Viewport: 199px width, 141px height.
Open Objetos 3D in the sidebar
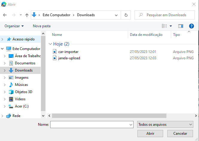(x=23, y=92)
